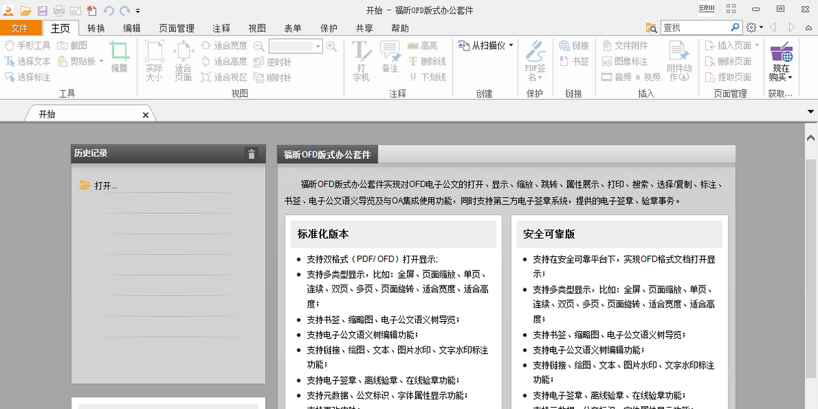Select the 选择标注 annotation selection tool
The image size is (818, 409).
tap(28, 77)
